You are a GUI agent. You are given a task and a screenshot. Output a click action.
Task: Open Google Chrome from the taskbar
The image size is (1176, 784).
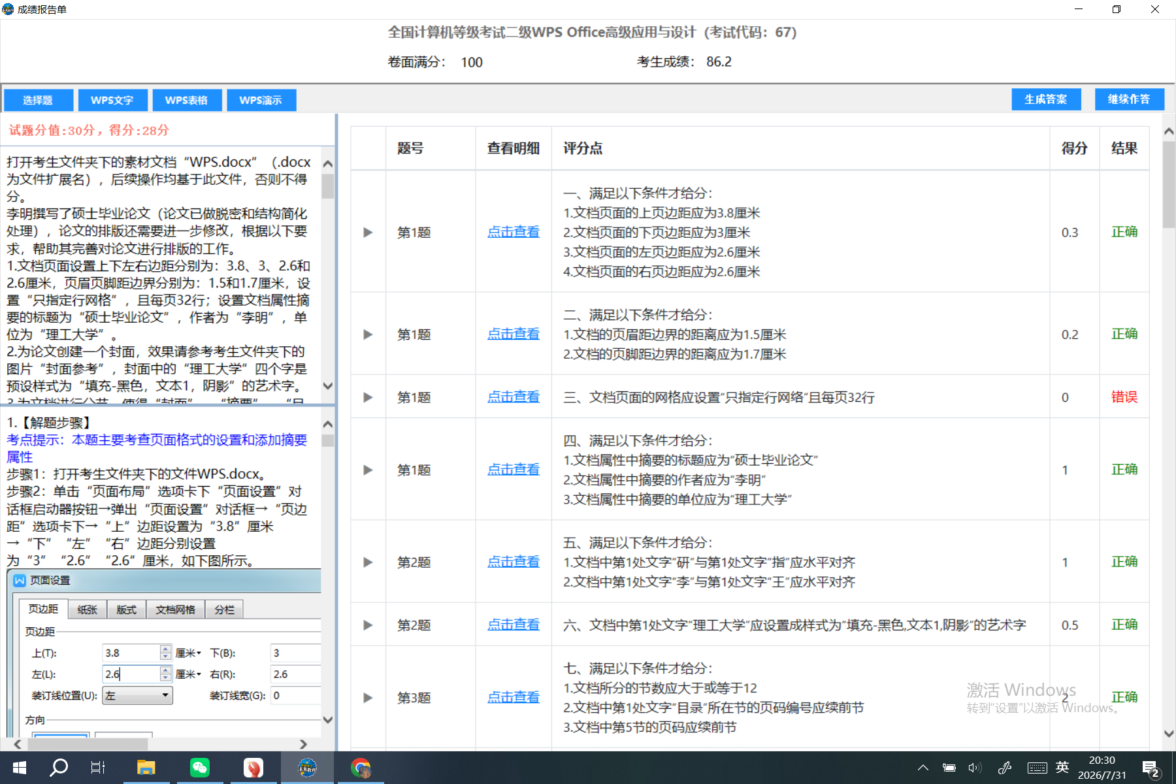tap(361, 768)
